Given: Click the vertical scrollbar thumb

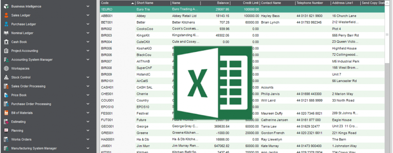Looking at the screenshot, I should coord(387,35).
